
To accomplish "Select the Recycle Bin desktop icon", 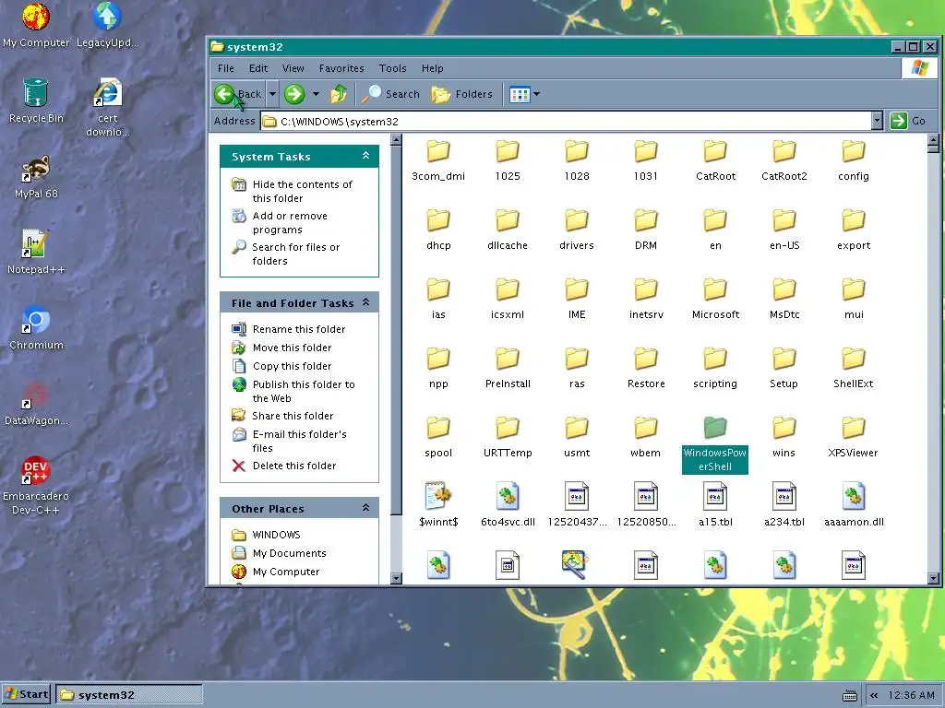I will point(36,101).
